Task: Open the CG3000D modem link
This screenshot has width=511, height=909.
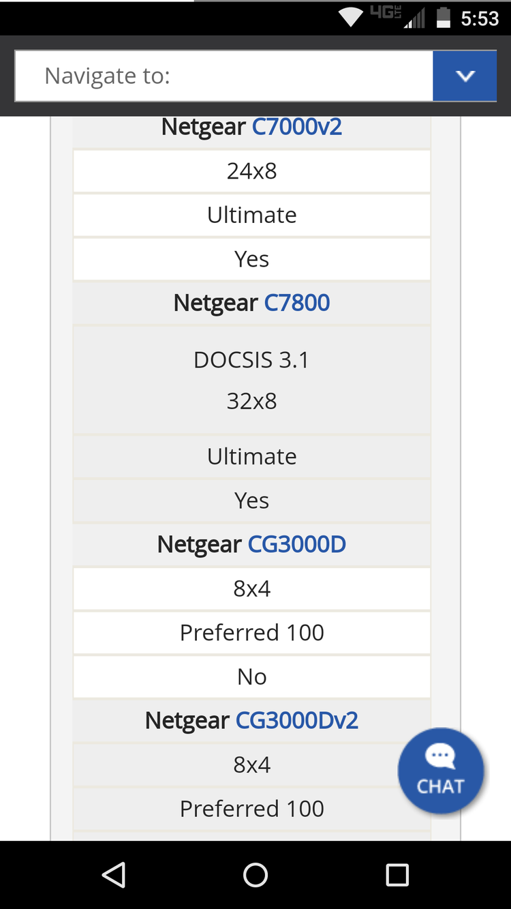Action: click(x=297, y=544)
